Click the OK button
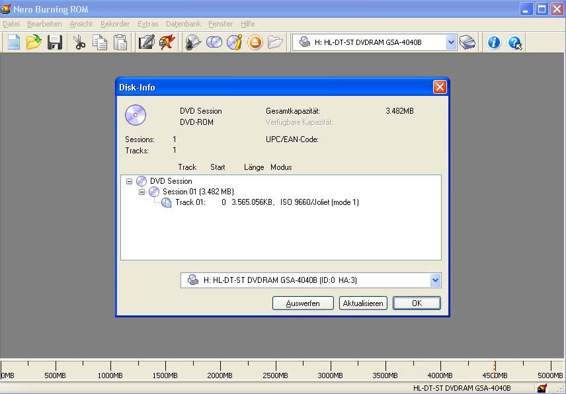Image resolution: width=566 pixels, height=394 pixels. 417,303
